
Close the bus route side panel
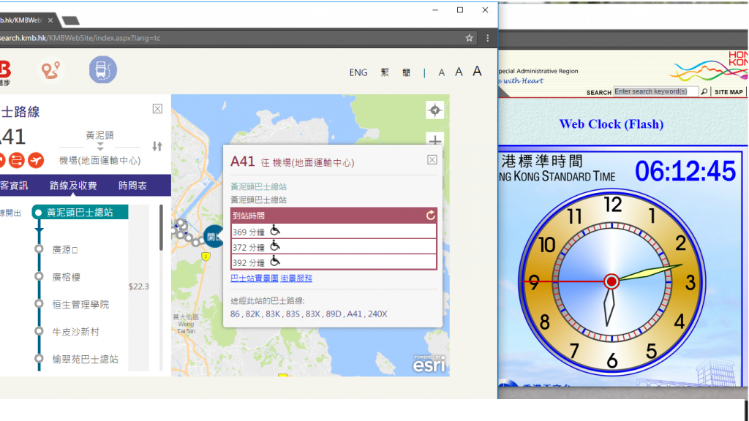[157, 109]
